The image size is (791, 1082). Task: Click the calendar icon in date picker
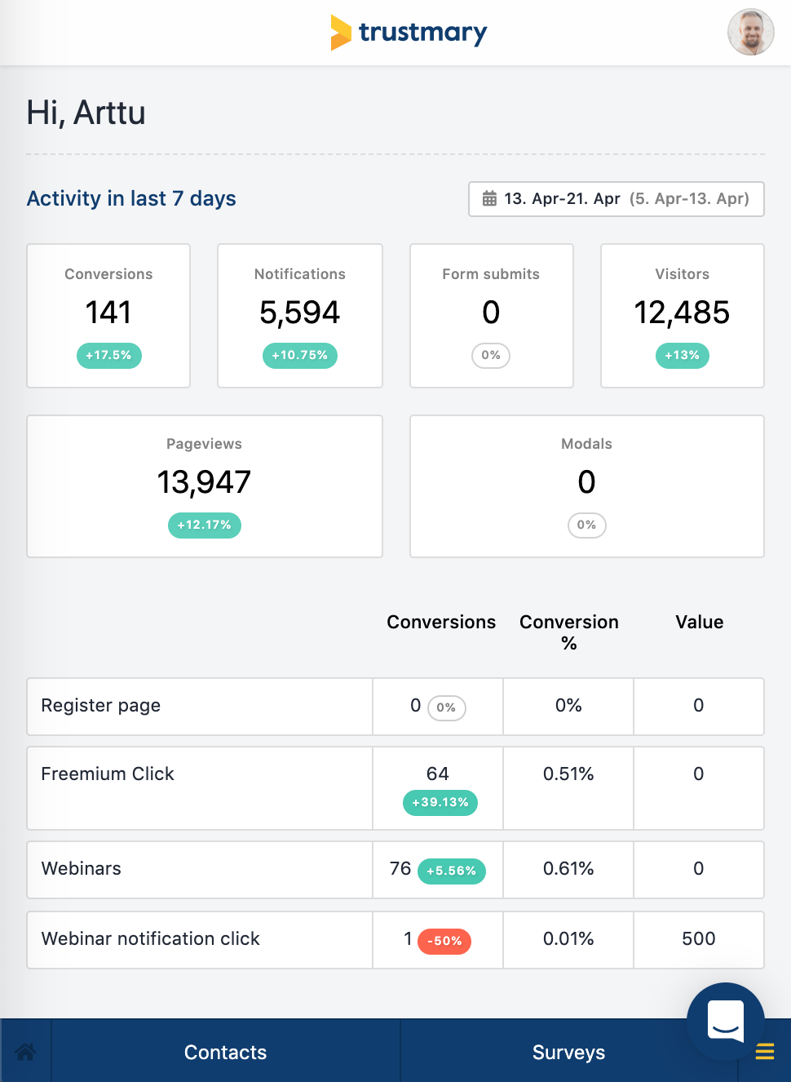pos(489,198)
